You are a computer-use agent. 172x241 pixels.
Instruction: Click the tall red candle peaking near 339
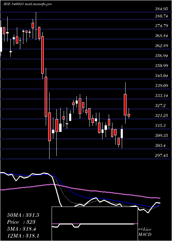point(125,105)
